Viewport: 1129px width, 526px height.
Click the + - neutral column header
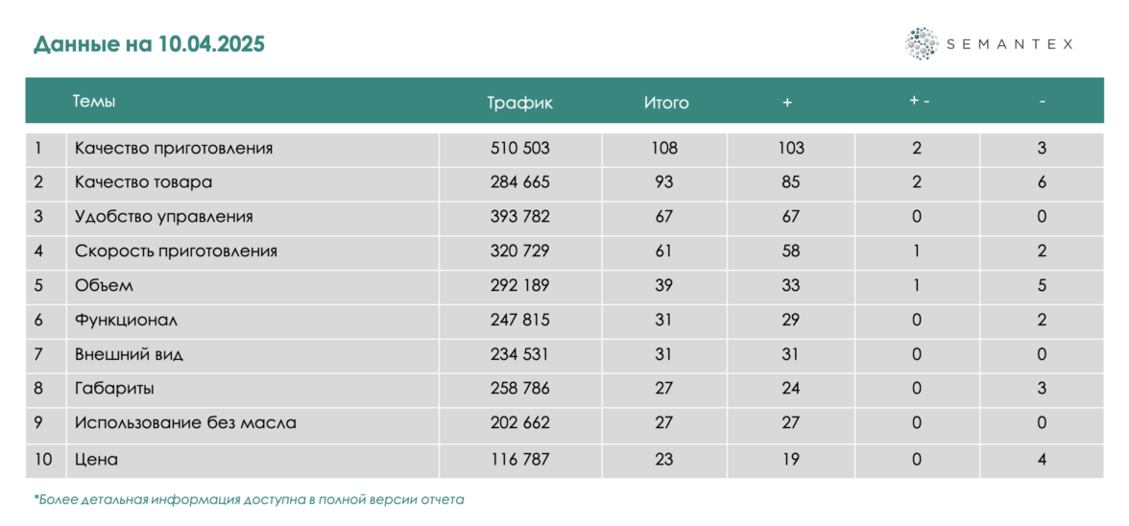click(919, 102)
